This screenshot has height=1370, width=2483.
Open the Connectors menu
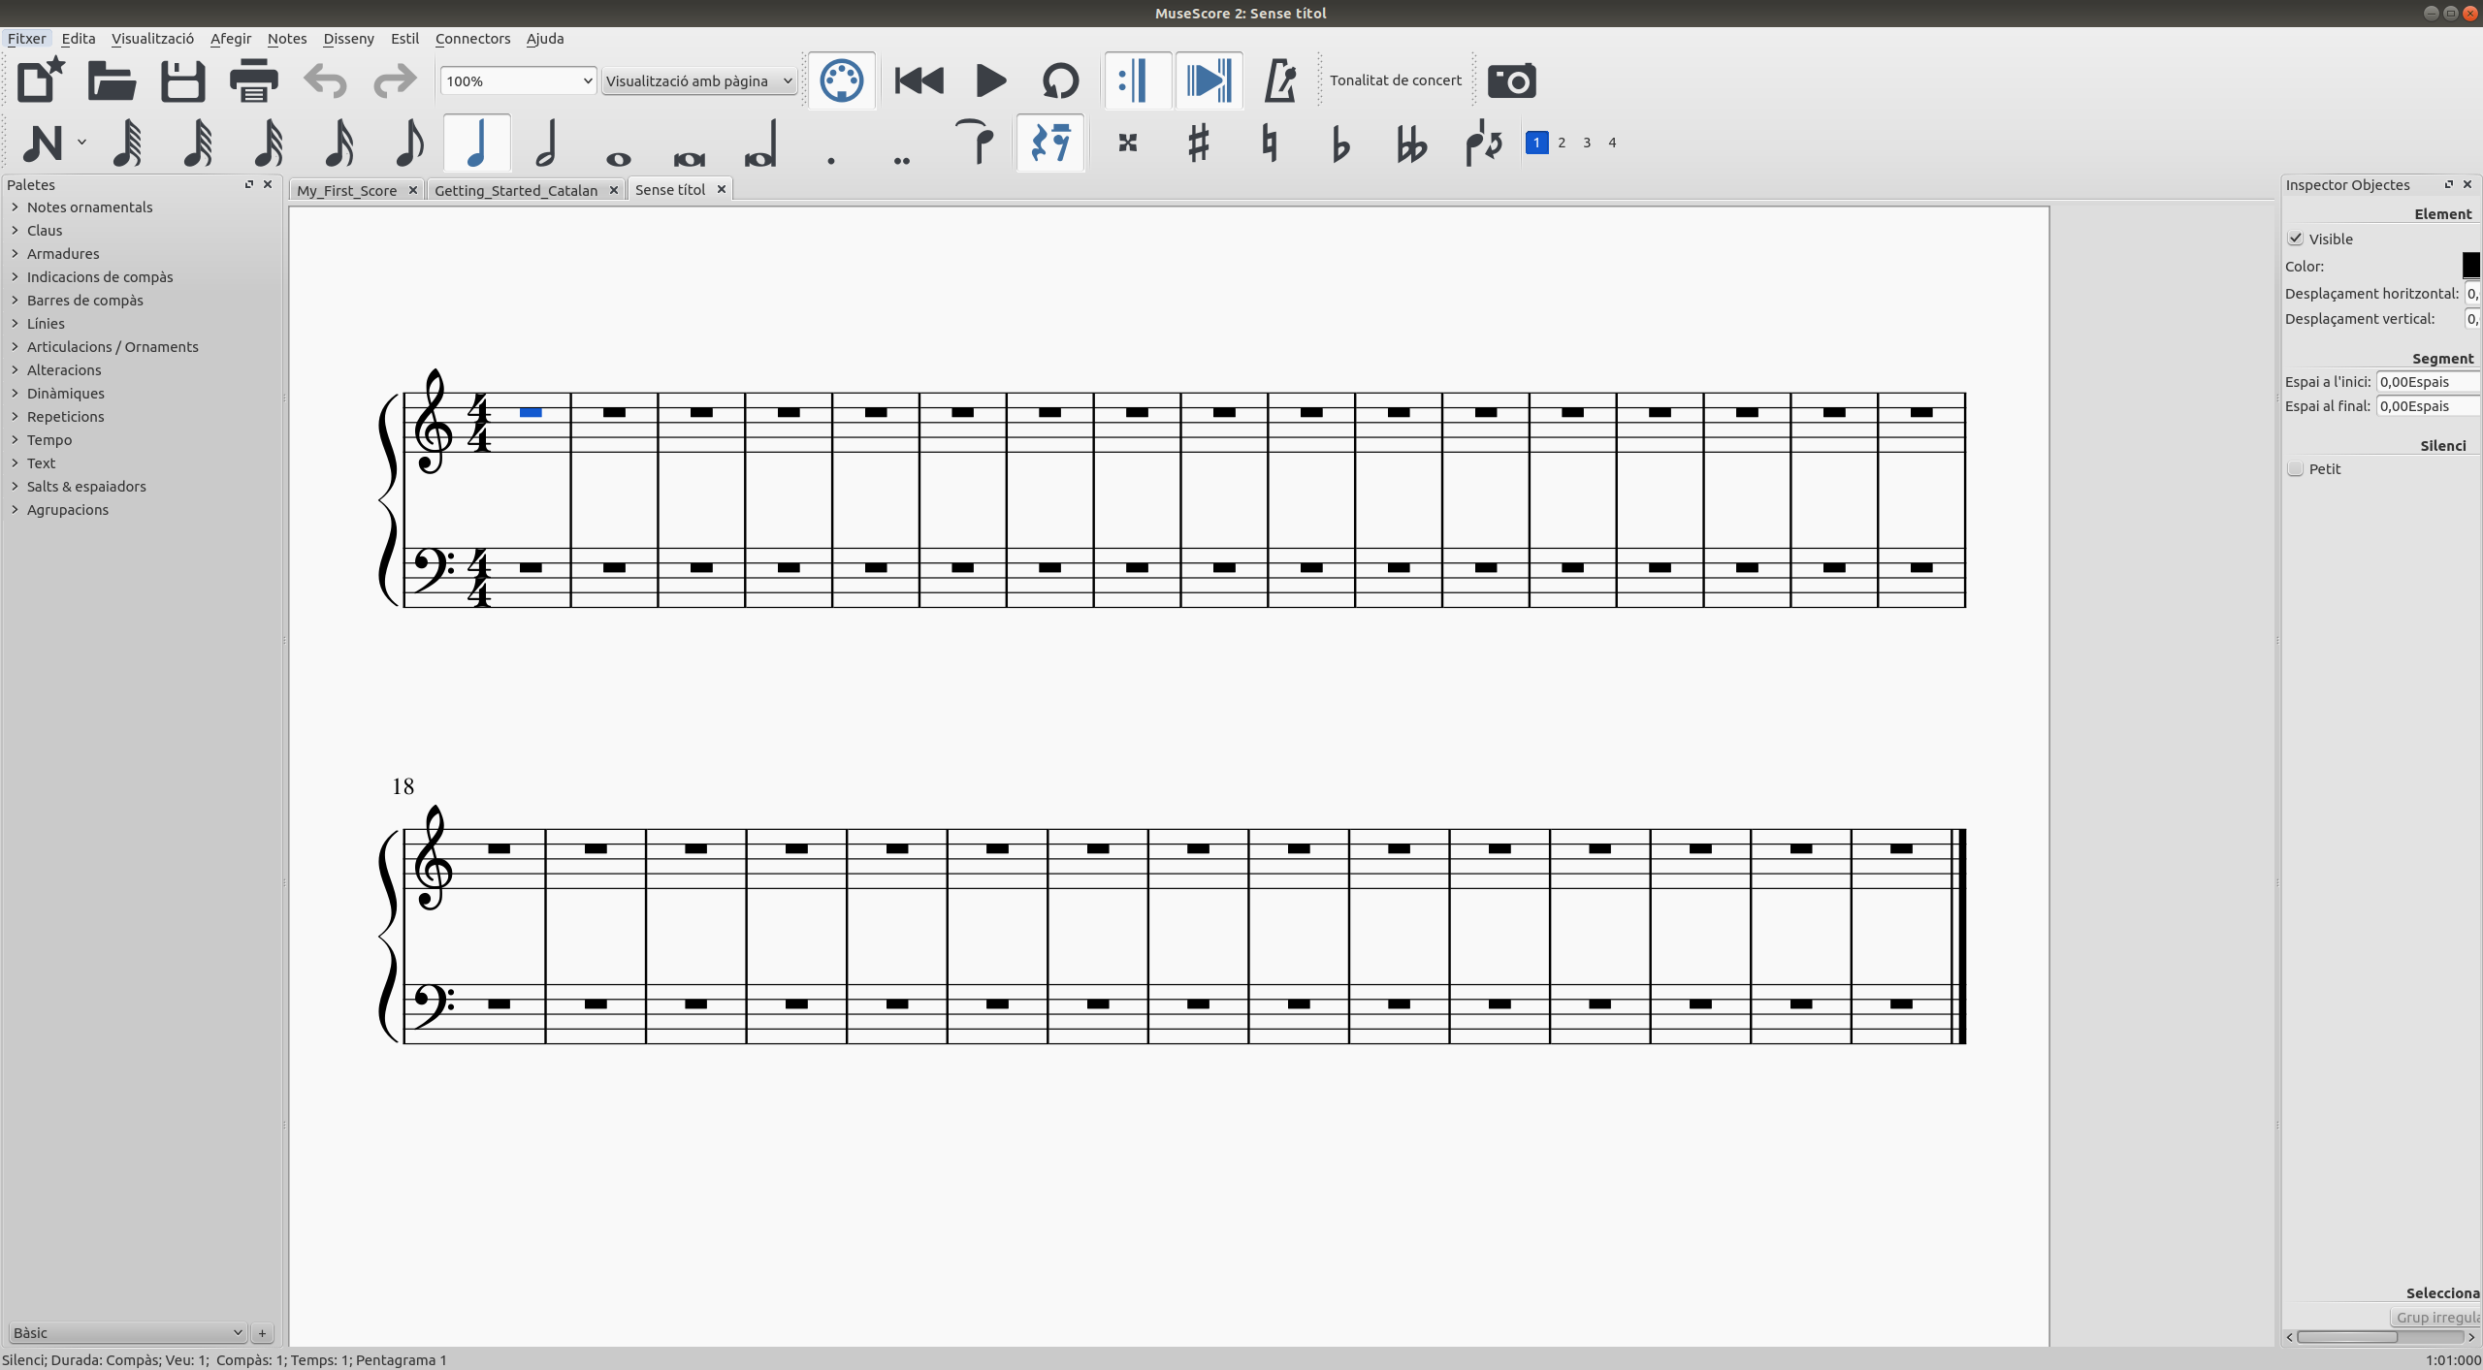[472, 39]
